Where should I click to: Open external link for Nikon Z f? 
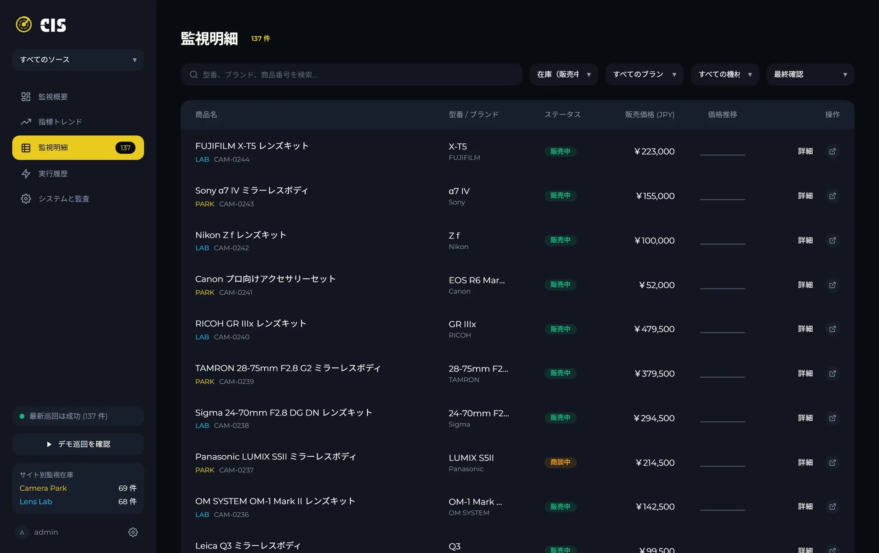coord(833,240)
